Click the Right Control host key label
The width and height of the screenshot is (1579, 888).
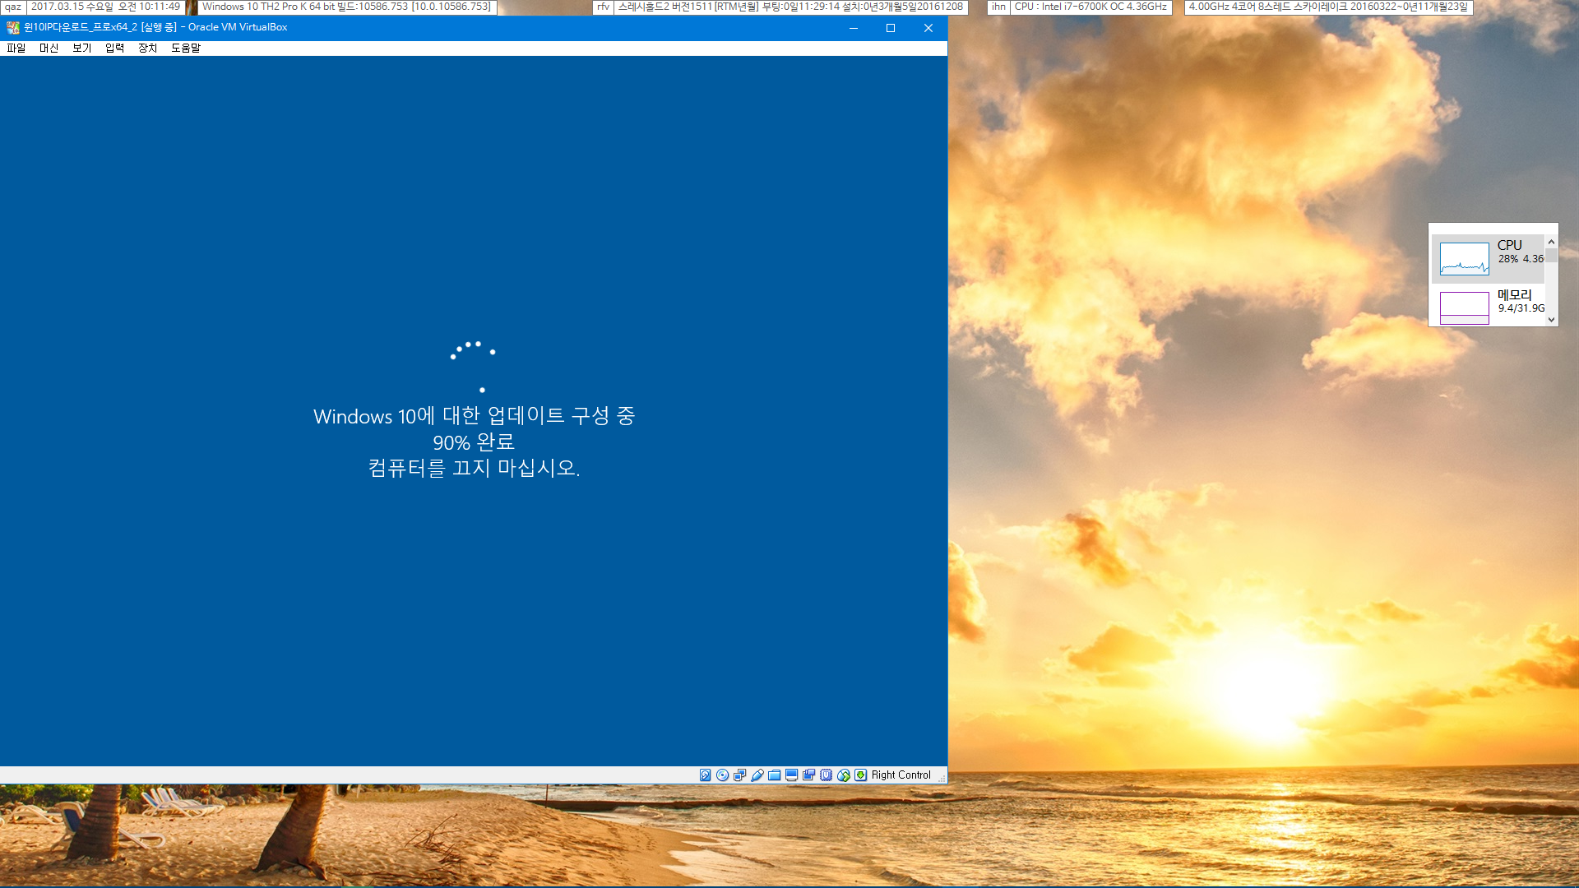coord(901,775)
